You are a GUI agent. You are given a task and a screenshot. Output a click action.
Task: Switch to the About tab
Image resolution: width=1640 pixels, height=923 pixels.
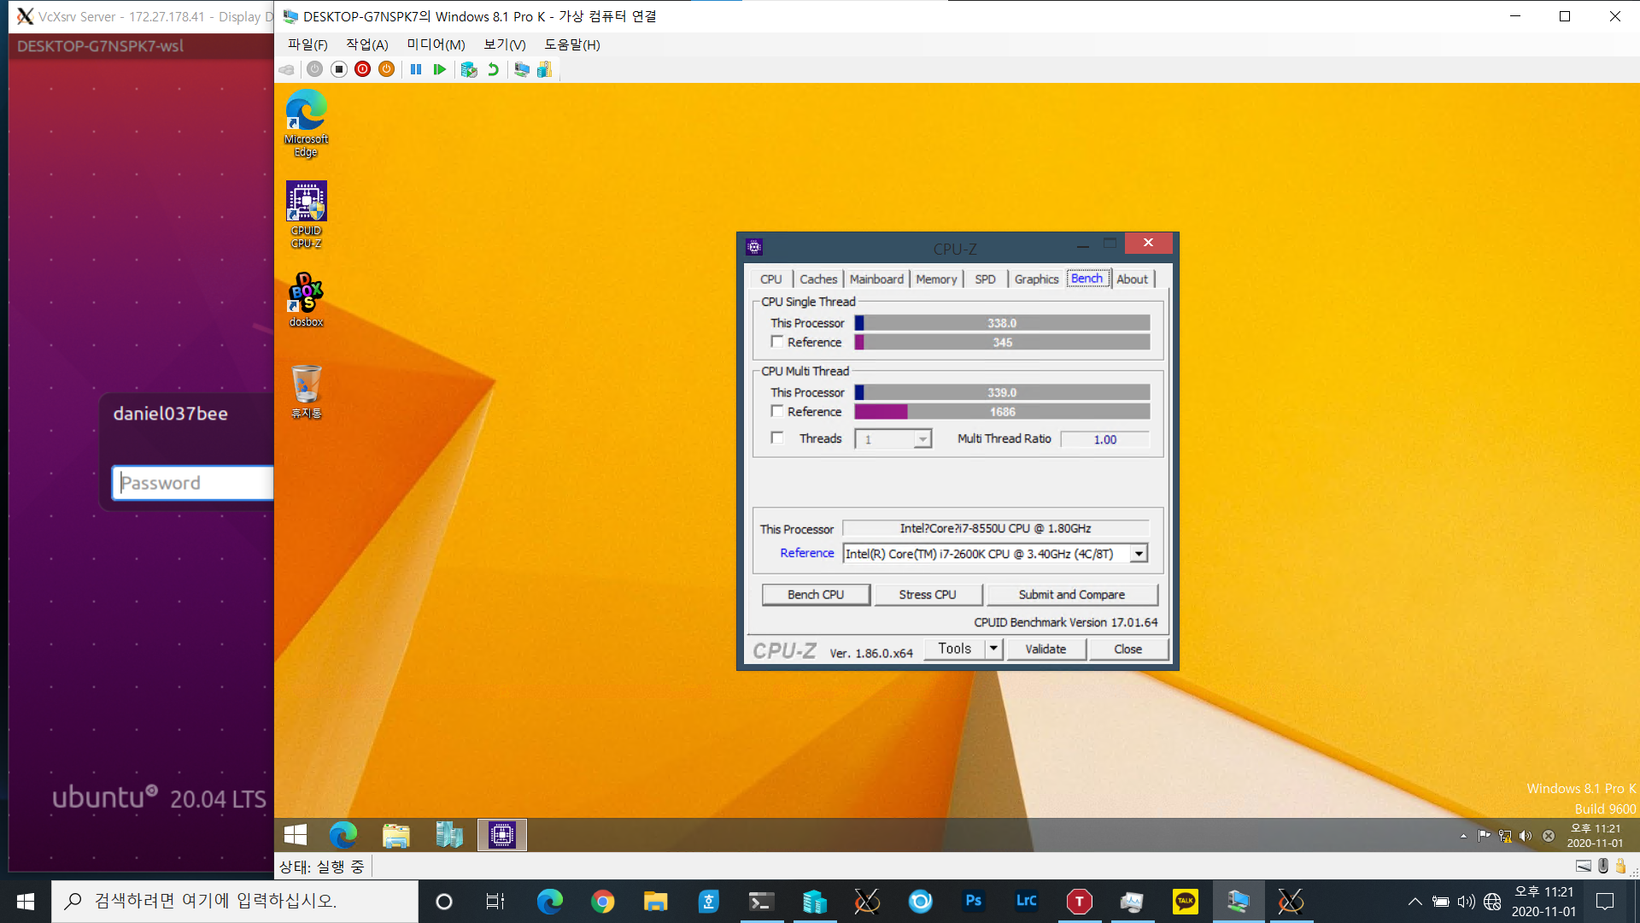pyautogui.click(x=1132, y=279)
